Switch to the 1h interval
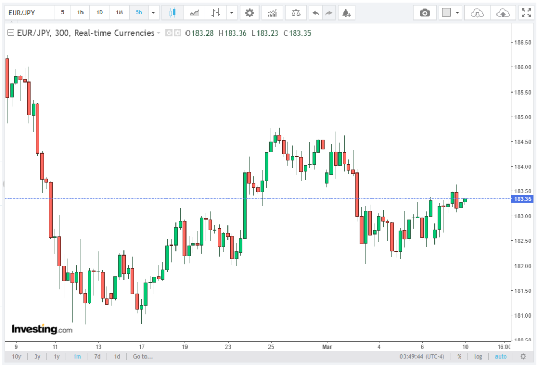 coord(80,13)
